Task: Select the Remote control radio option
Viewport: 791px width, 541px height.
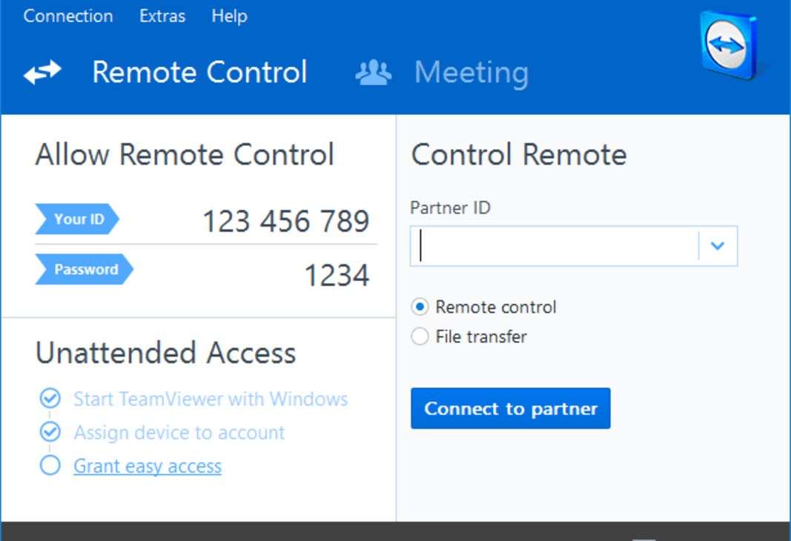Action: click(x=420, y=307)
